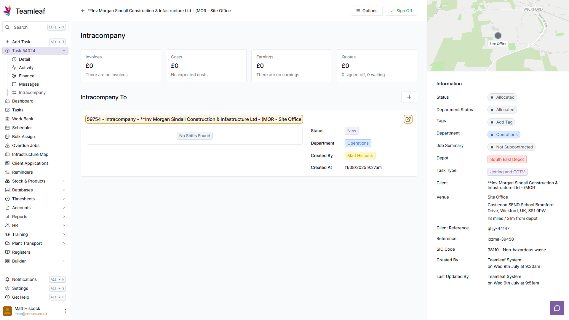Click the Matt Hiscock created-by tag
Screen dimensions: 569x320
pos(360,156)
